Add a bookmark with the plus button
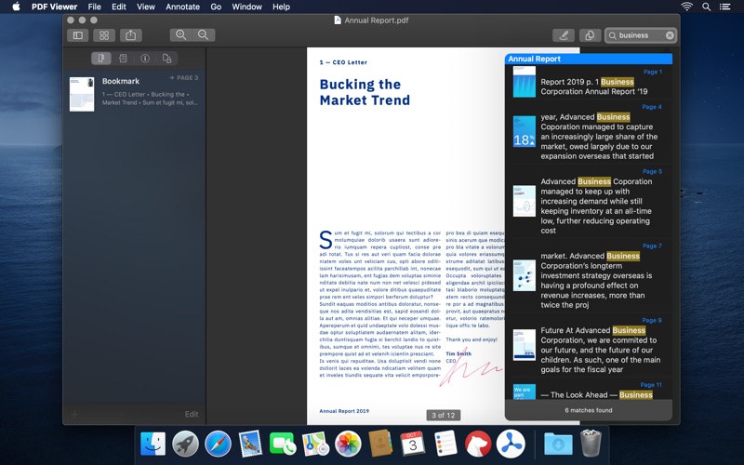744x465 pixels. [74, 414]
